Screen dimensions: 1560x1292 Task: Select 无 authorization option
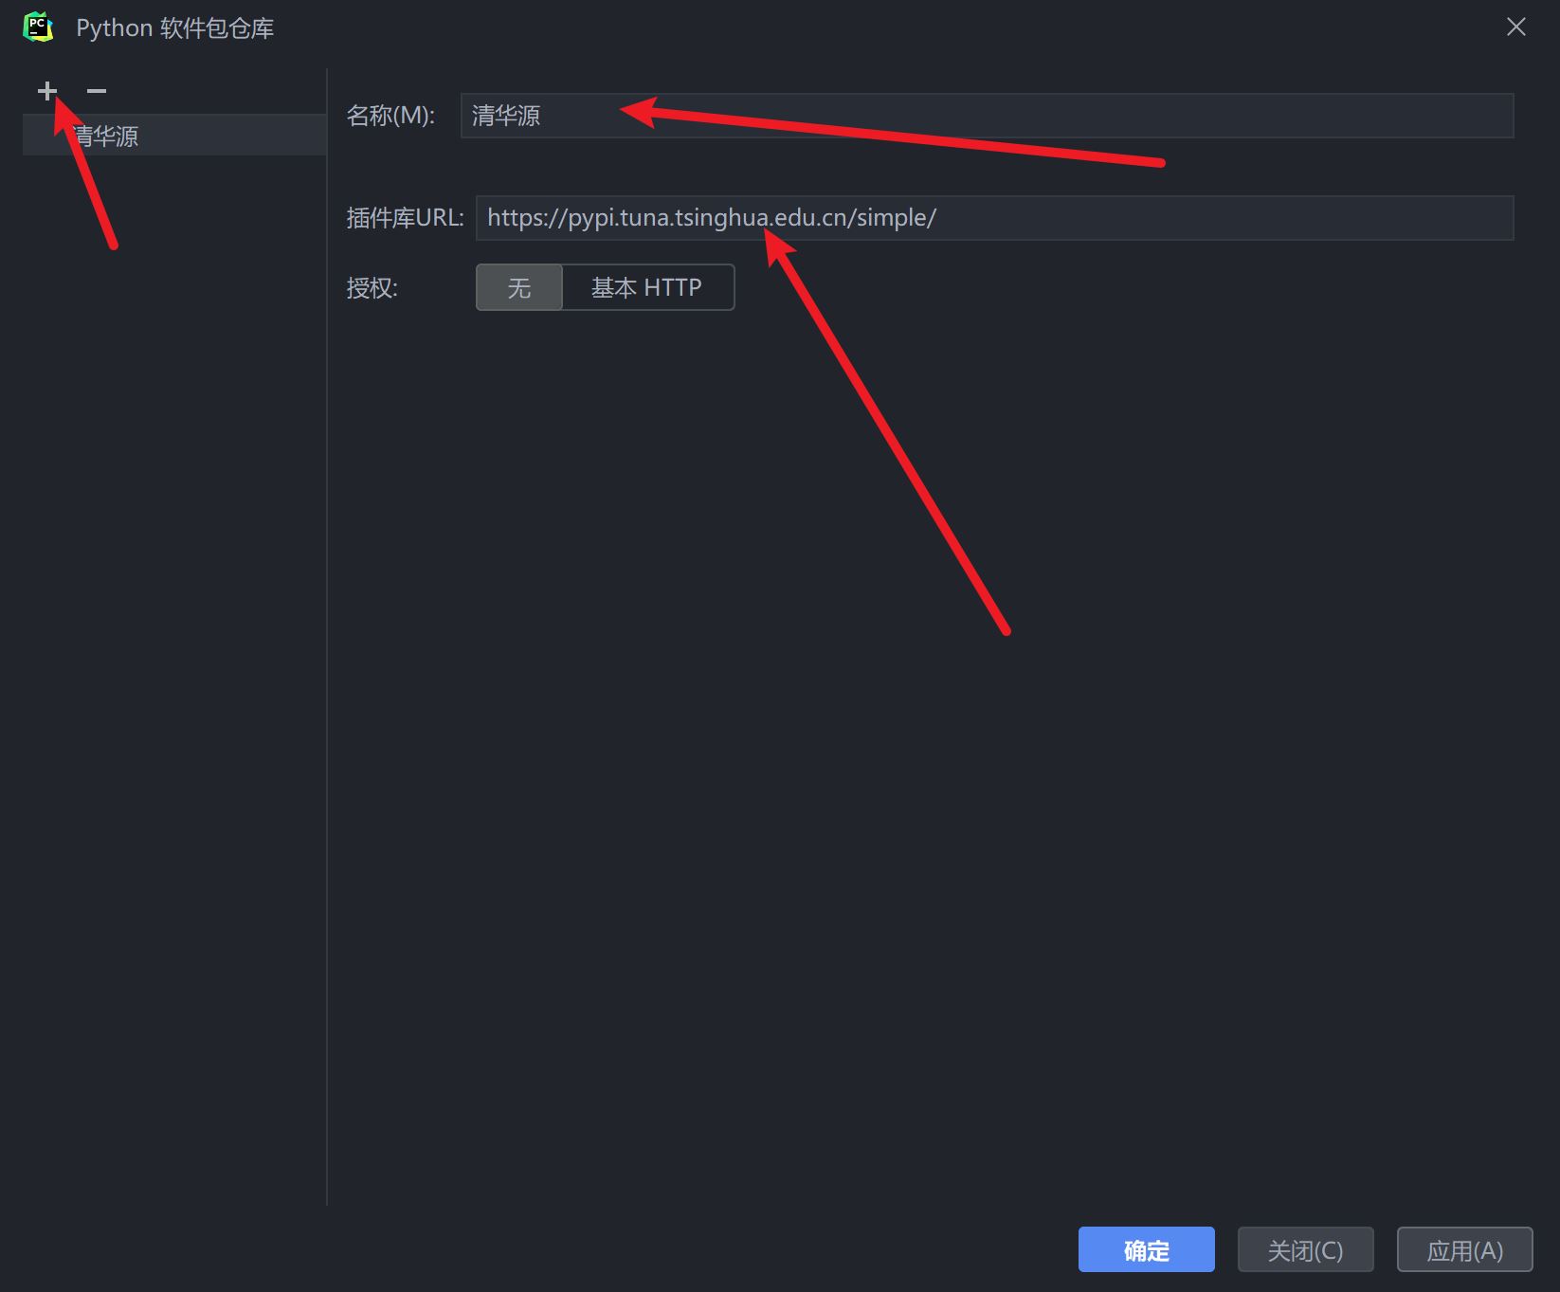pos(519,287)
